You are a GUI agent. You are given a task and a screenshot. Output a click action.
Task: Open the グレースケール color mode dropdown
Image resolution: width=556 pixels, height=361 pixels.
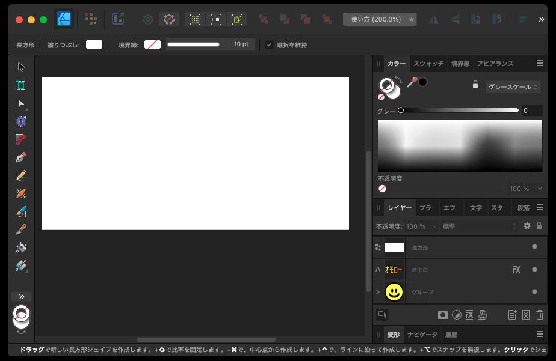[513, 87]
